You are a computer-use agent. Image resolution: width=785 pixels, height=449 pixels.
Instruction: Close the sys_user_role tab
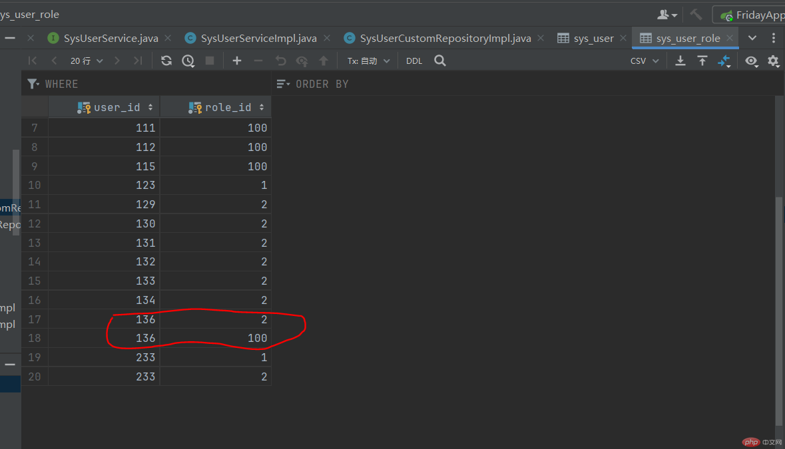[730, 38]
